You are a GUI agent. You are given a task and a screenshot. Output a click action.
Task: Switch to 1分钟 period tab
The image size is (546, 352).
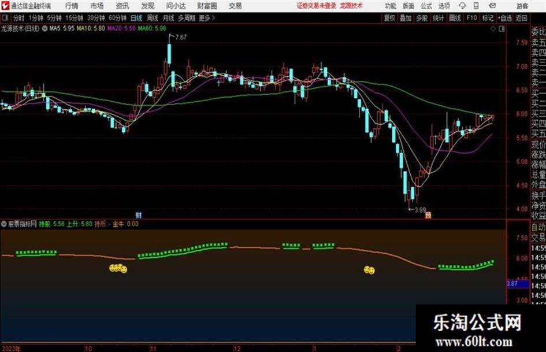point(36,18)
